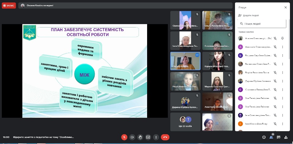293x144 pixels.
Task: Pin your own tile using the pin icon
Action: click(x=282, y=38)
